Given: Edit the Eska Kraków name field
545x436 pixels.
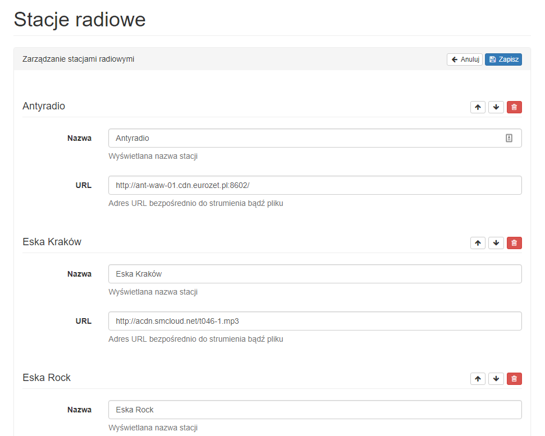Looking at the screenshot, I should tap(314, 274).
